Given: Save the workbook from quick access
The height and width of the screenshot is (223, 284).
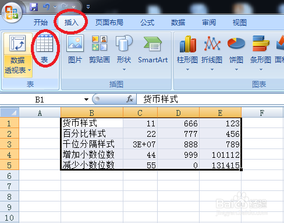Looking at the screenshot, I should coord(34,7).
